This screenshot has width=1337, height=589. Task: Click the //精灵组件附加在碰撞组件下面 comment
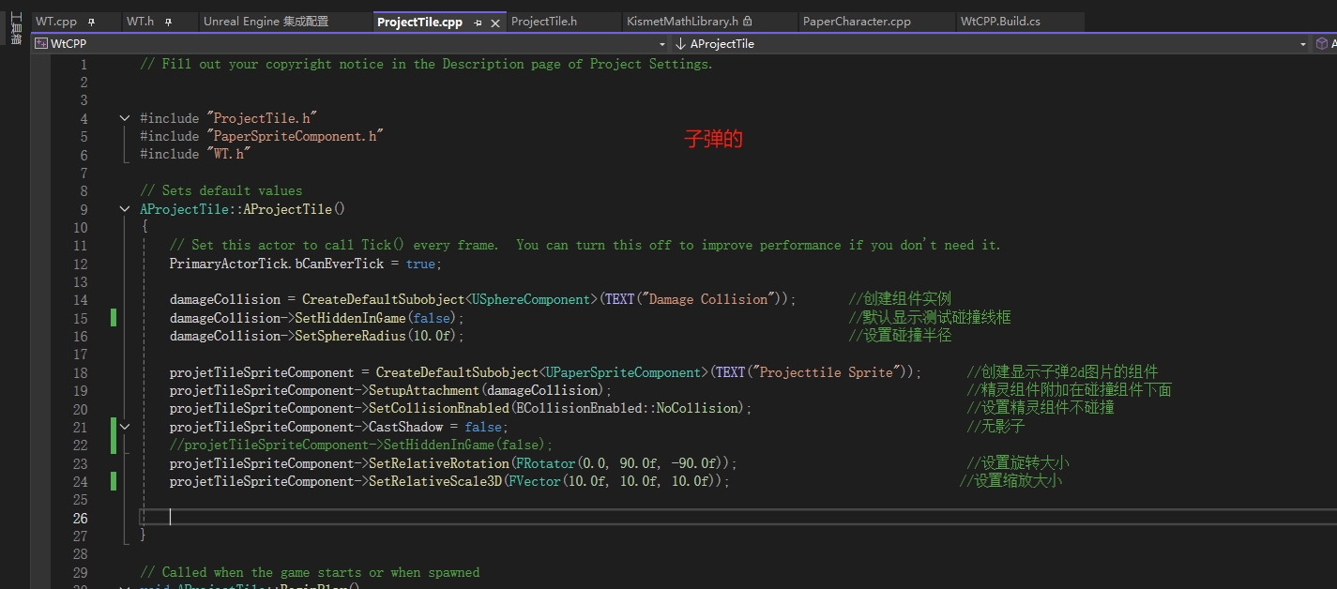(1069, 390)
